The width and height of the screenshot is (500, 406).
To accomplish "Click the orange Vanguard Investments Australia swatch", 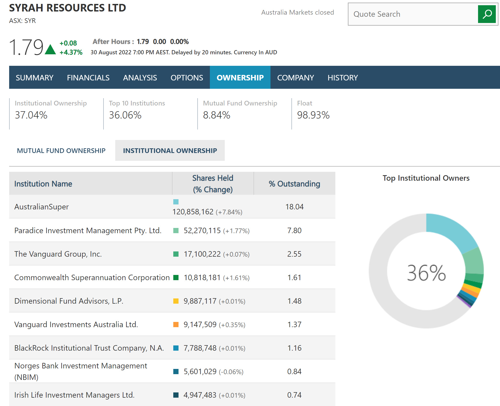I will tap(176, 325).
